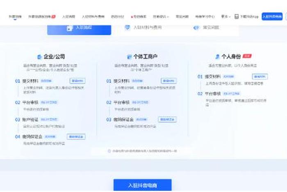Click 账户验证 step 03 under 企业/公司

(30, 119)
